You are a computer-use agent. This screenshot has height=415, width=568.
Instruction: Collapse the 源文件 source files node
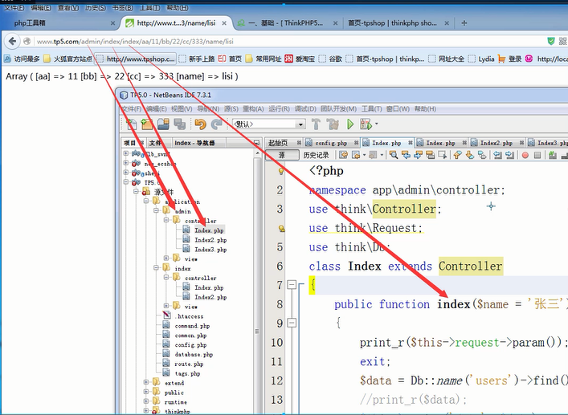(136, 191)
